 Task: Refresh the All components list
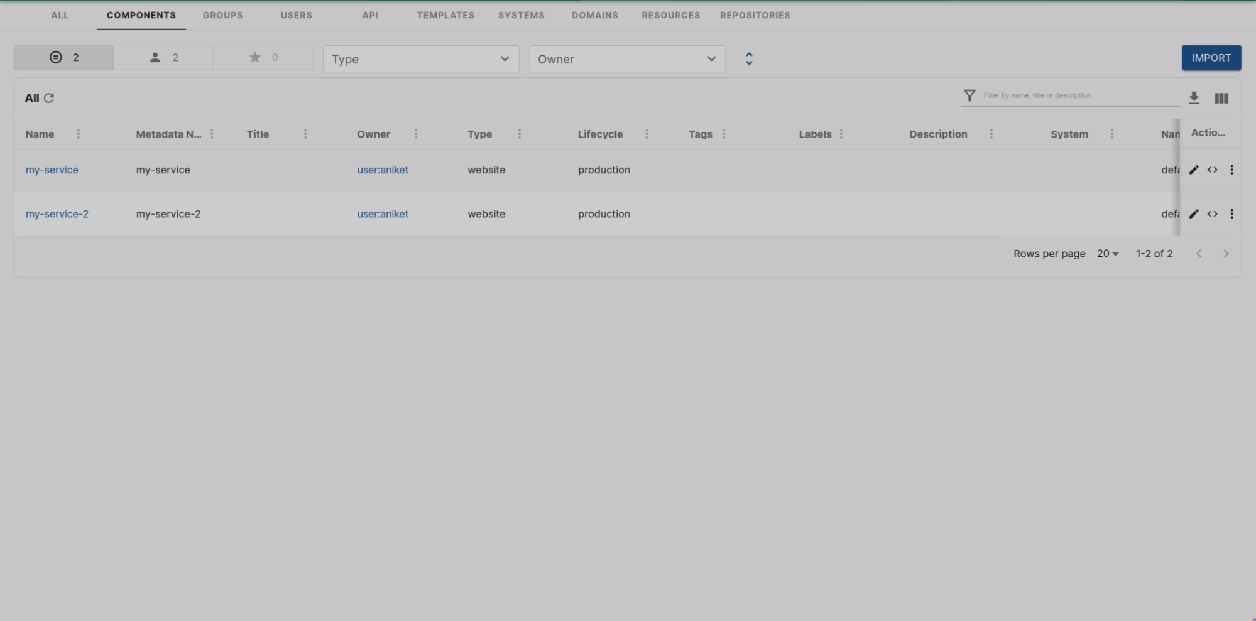point(50,98)
